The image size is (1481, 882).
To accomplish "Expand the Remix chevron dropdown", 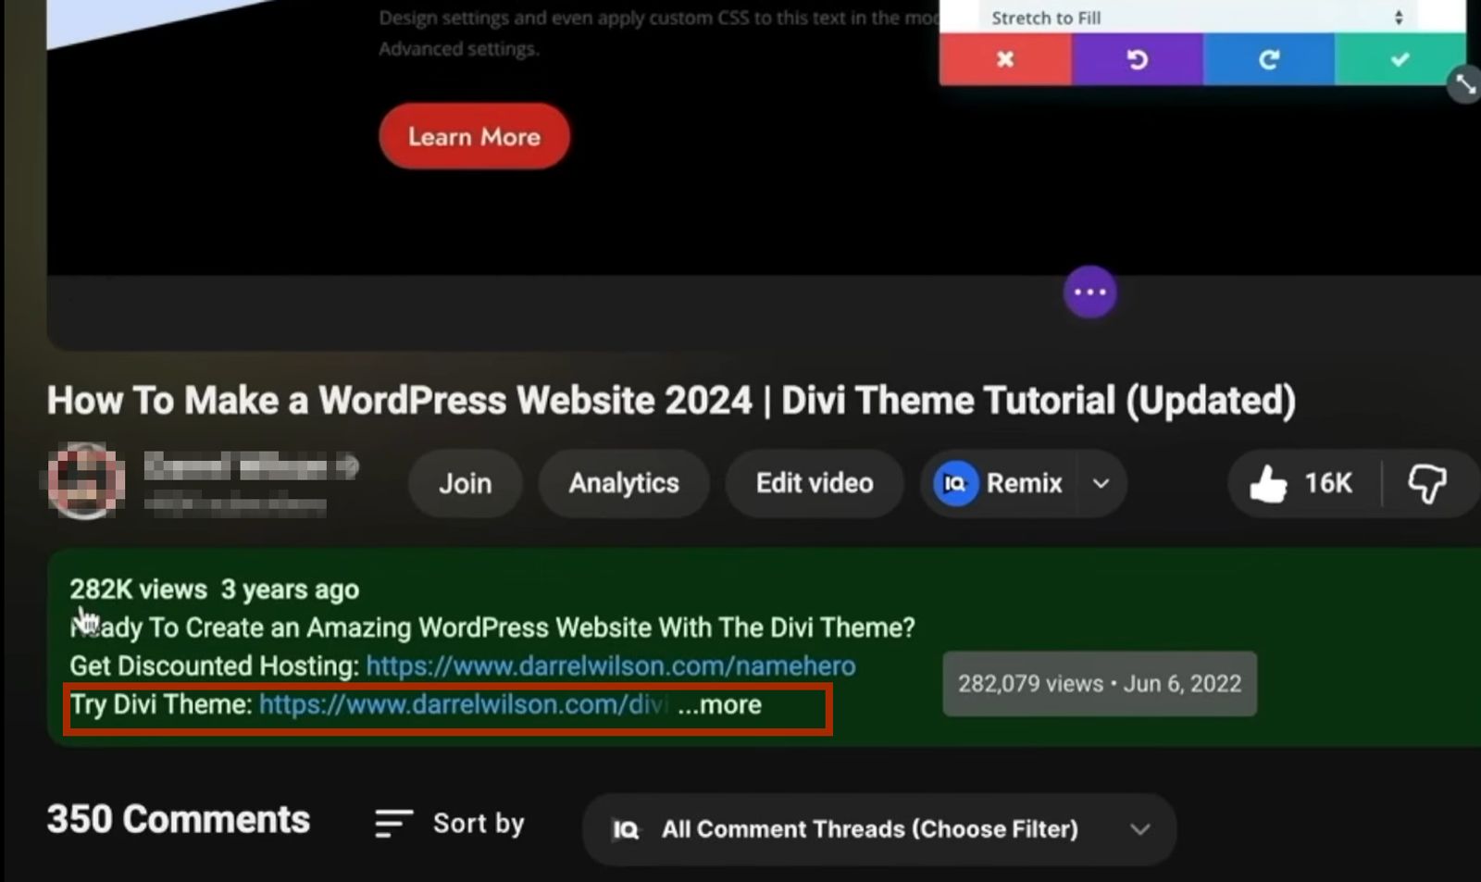I will (x=1101, y=483).
